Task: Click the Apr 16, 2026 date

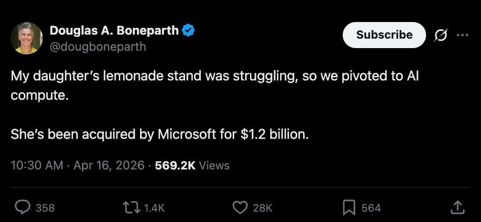Action: click(108, 165)
